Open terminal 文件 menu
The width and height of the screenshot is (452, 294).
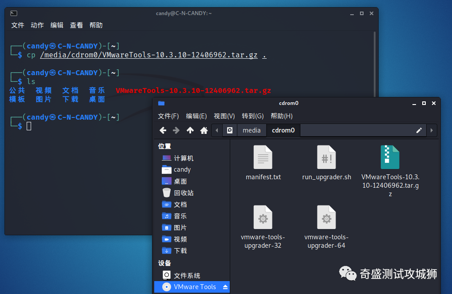click(x=18, y=25)
